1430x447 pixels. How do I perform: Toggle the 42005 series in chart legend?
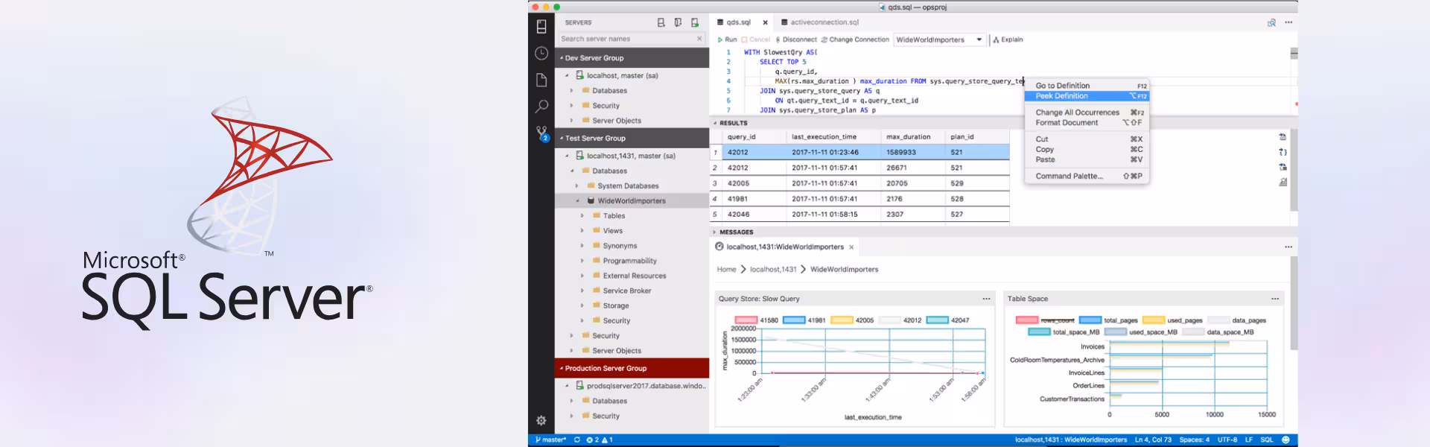852,320
